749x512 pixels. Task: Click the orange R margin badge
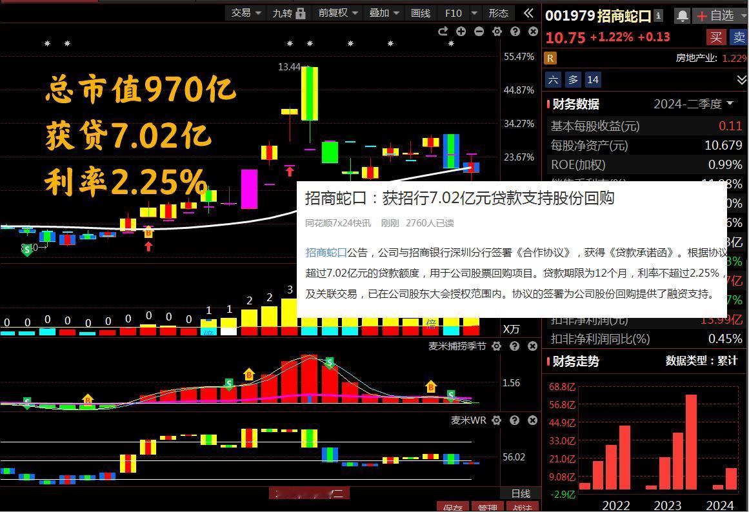550,58
